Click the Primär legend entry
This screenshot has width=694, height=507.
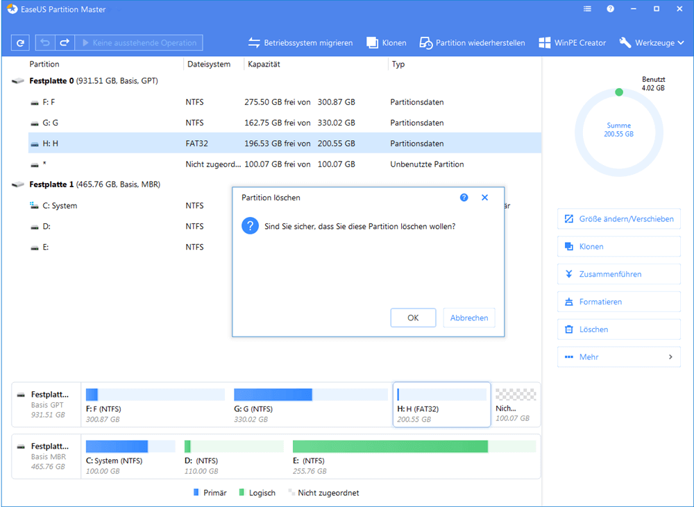(210, 493)
